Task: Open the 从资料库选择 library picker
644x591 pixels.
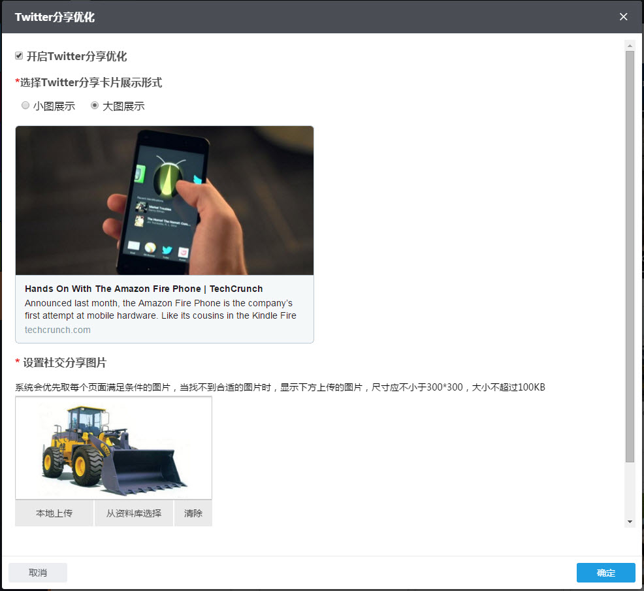Action: tap(133, 513)
